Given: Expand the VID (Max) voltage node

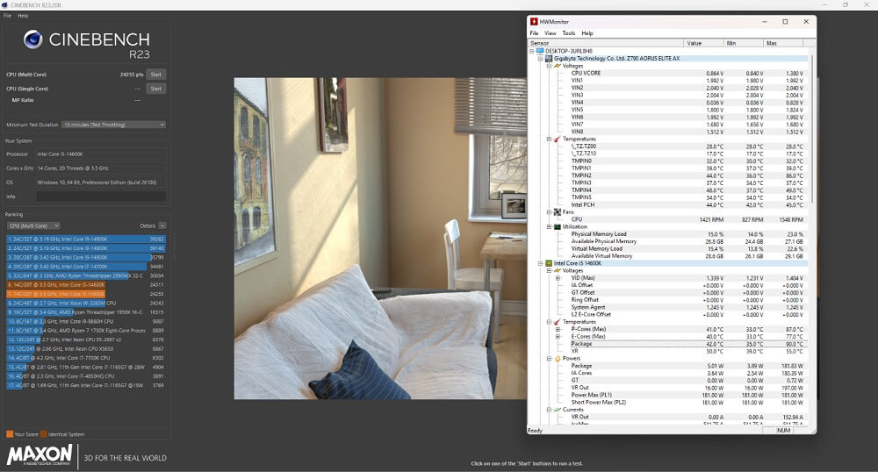Looking at the screenshot, I should click(558, 278).
